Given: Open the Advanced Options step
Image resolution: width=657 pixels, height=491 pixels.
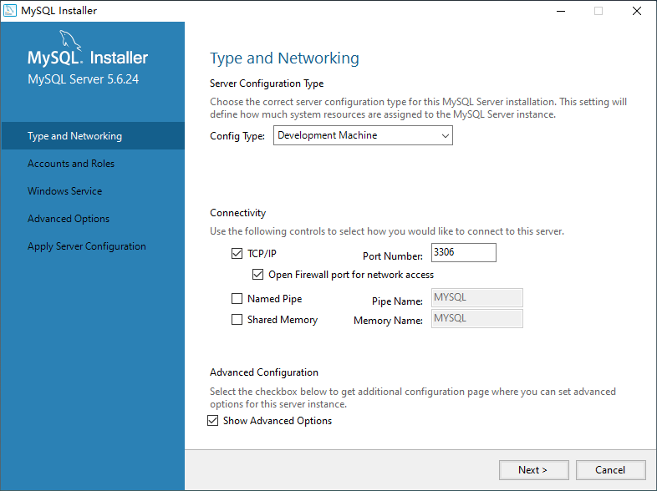Looking at the screenshot, I should 69,219.
